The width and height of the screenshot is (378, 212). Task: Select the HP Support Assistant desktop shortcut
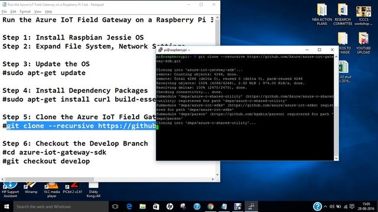pos(10,190)
